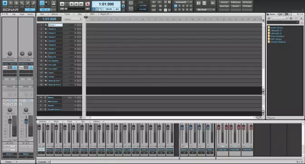This screenshot has height=164, width=305.
Task: Select the Erase tool
Action: [34, 3]
